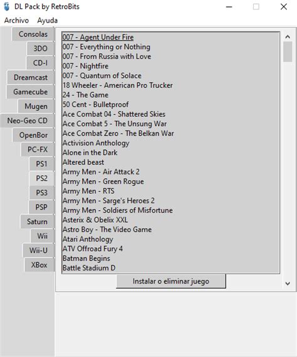Click the scrollbar up arrow
Image resolution: width=297 pixels, height=357 pixels.
(288, 36)
